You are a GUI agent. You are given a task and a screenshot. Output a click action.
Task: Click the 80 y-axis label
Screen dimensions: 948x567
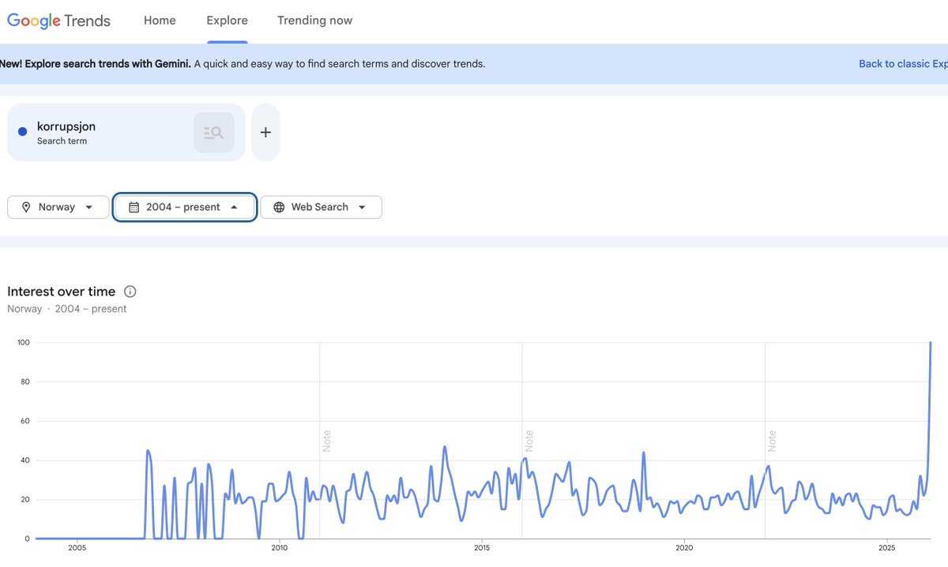click(x=25, y=382)
